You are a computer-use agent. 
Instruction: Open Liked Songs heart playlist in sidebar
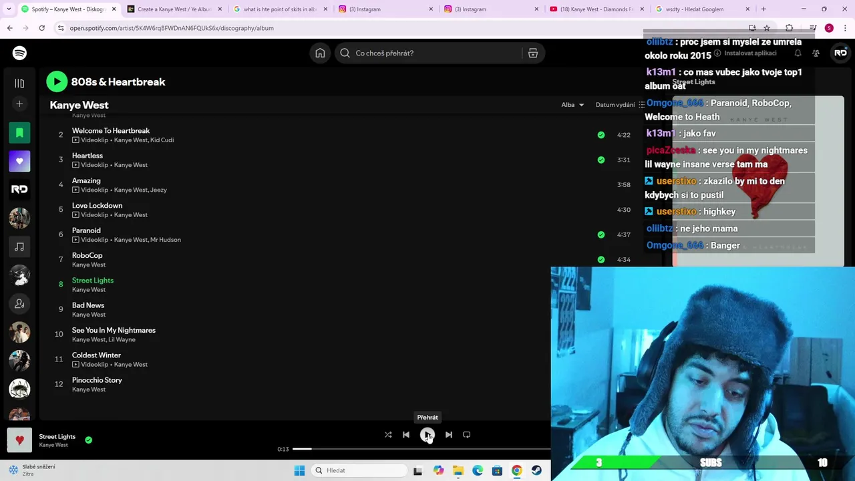[19, 161]
